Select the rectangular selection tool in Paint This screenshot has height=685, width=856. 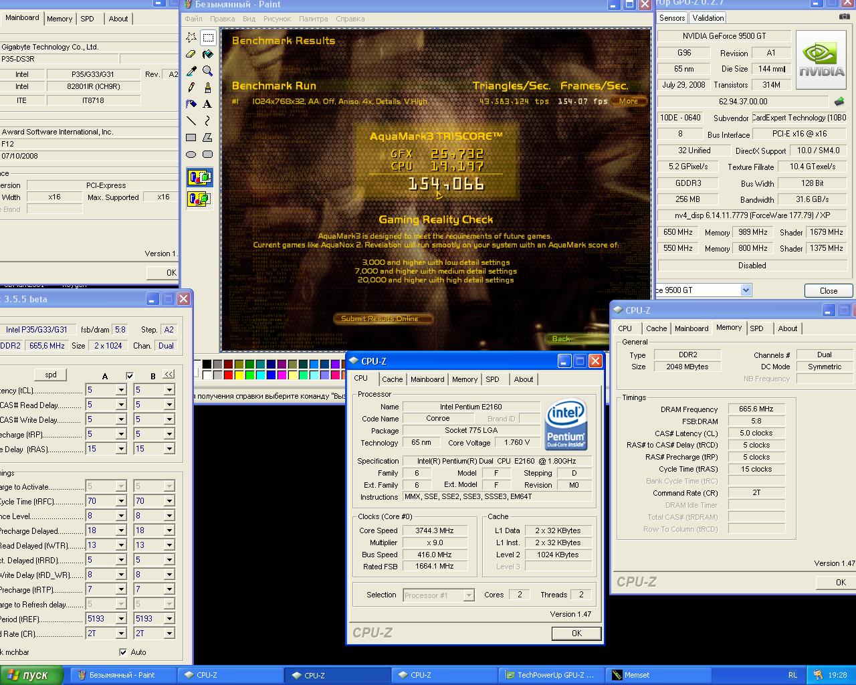point(208,37)
